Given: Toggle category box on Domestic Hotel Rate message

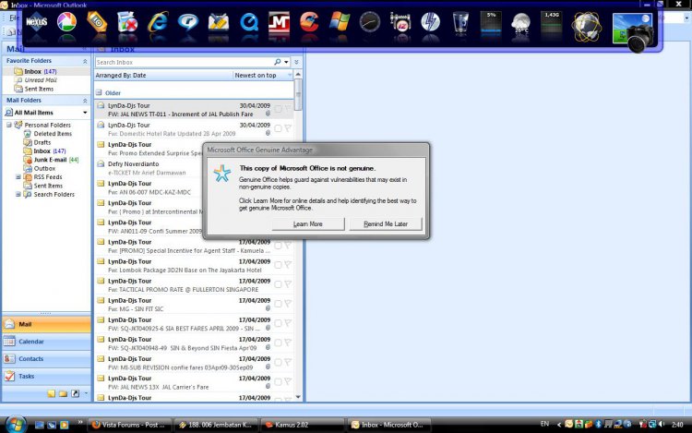Looking at the screenshot, I should (278, 128).
